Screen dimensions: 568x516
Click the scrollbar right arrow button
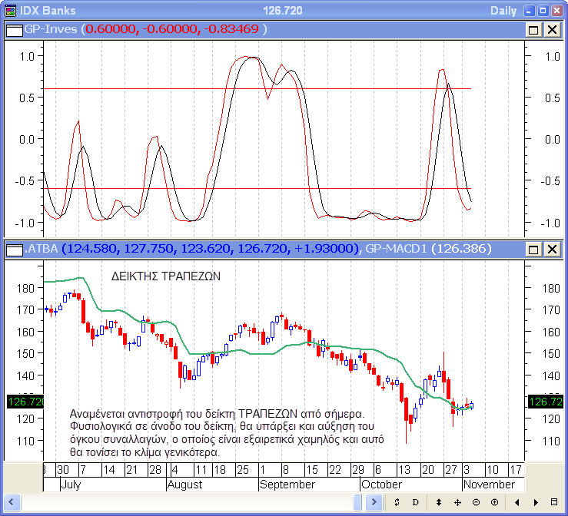tap(374, 502)
